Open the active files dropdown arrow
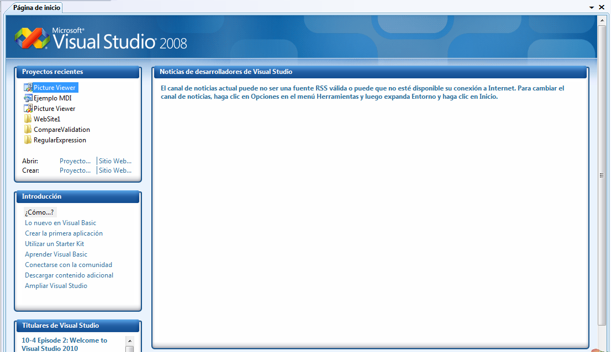 (592, 7)
